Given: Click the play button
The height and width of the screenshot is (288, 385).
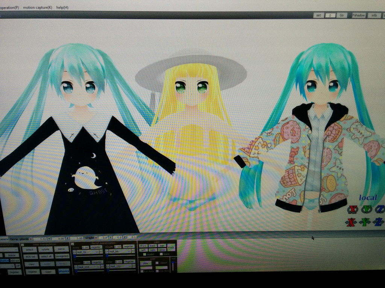Looking at the screenshot, I should (x=146, y=263).
